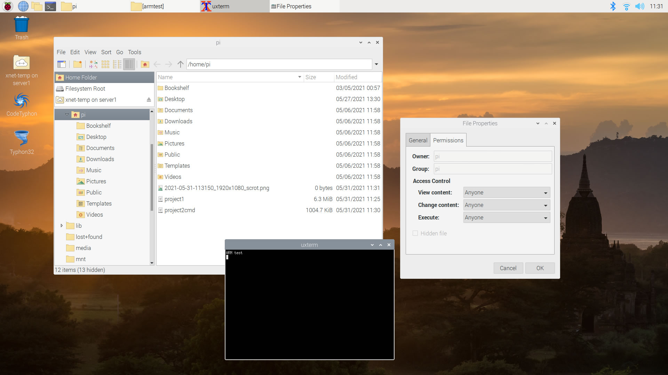Open the Raspberry Pi main menu
Screen dimensions: 668x375
coord(8,6)
